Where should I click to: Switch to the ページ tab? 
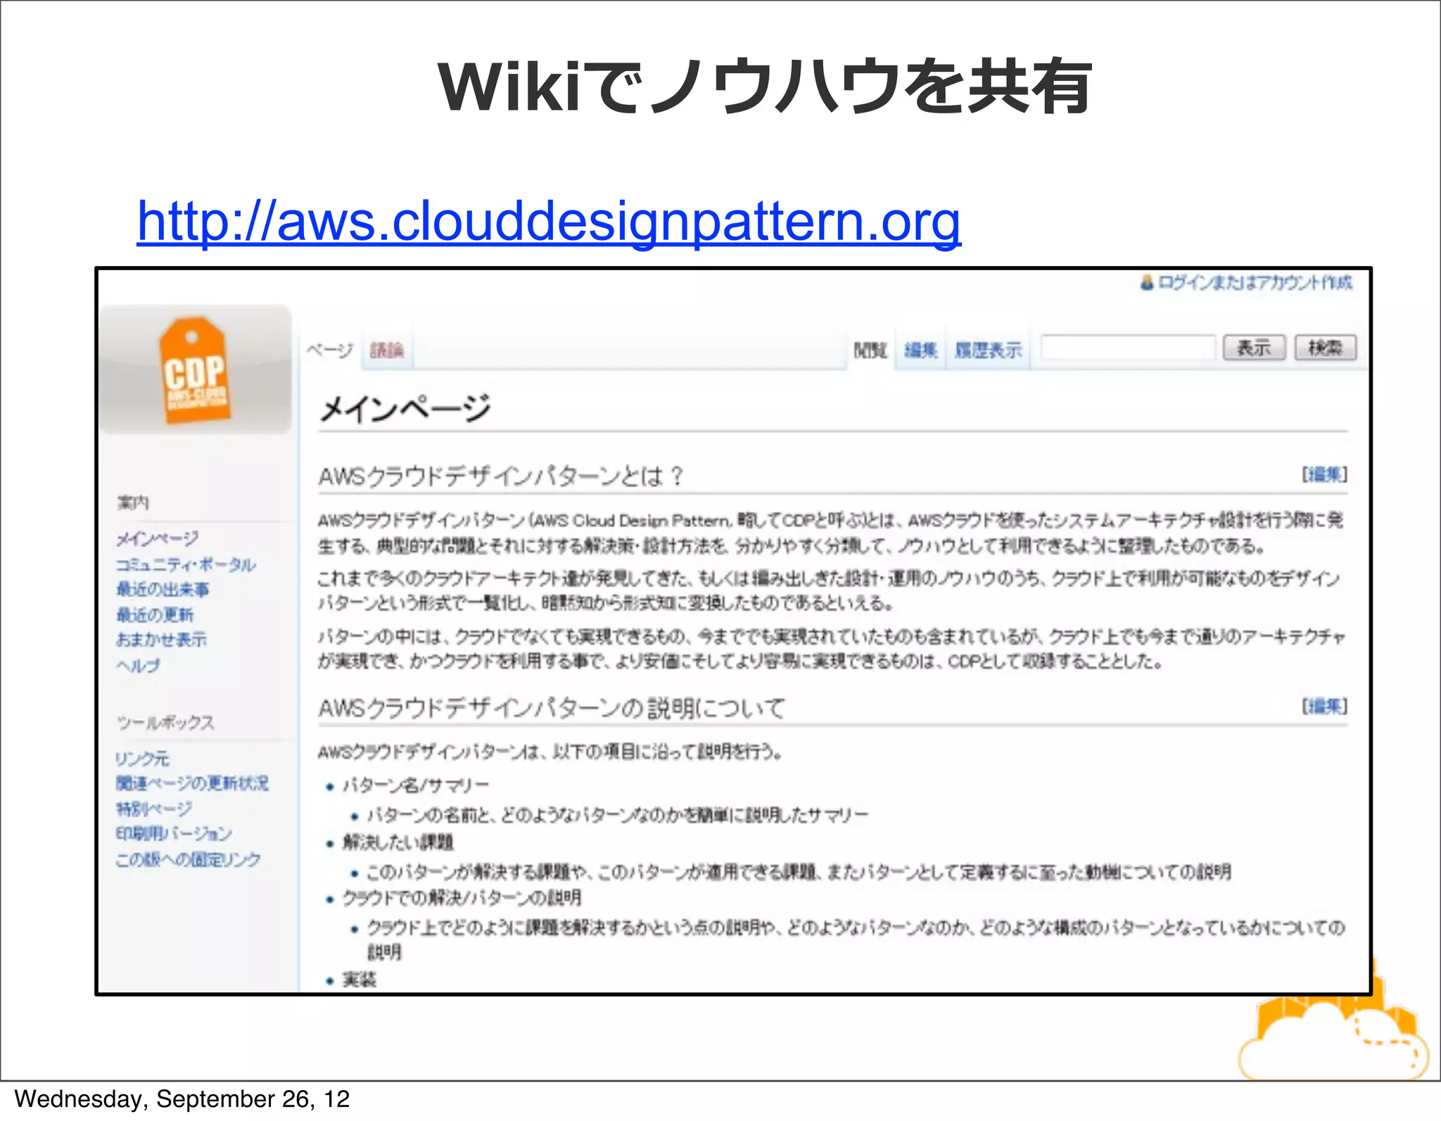[x=330, y=350]
